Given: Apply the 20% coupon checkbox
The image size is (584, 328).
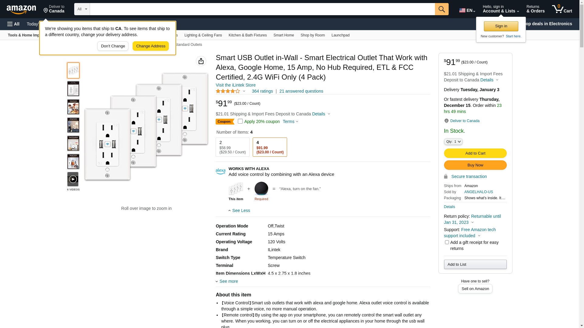Looking at the screenshot, I should pos(240,121).
